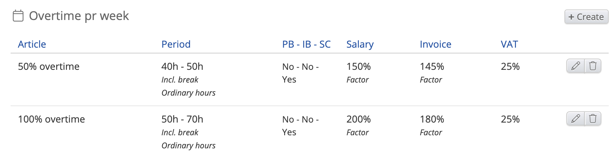The height and width of the screenshot is (160, 616).
Task: Select the 50% overtime article name
Action: (x=49, y=67)
